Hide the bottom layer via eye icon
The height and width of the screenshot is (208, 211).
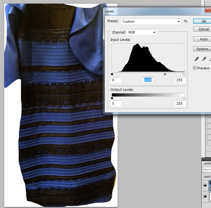coord(205,196)
